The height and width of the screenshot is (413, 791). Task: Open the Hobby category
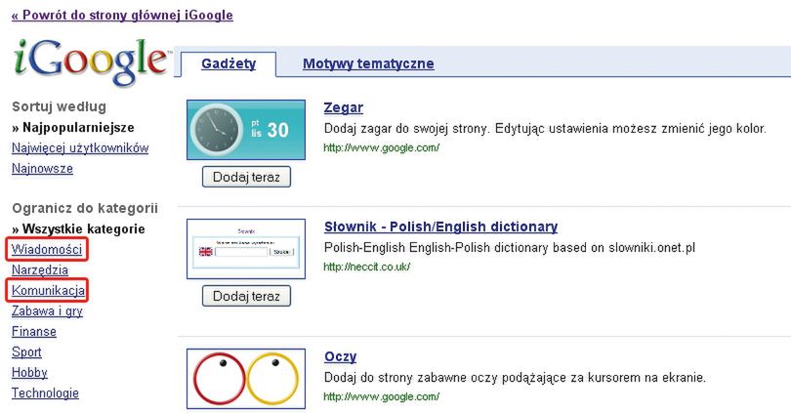pyautogui.click(x=29, y=373)
